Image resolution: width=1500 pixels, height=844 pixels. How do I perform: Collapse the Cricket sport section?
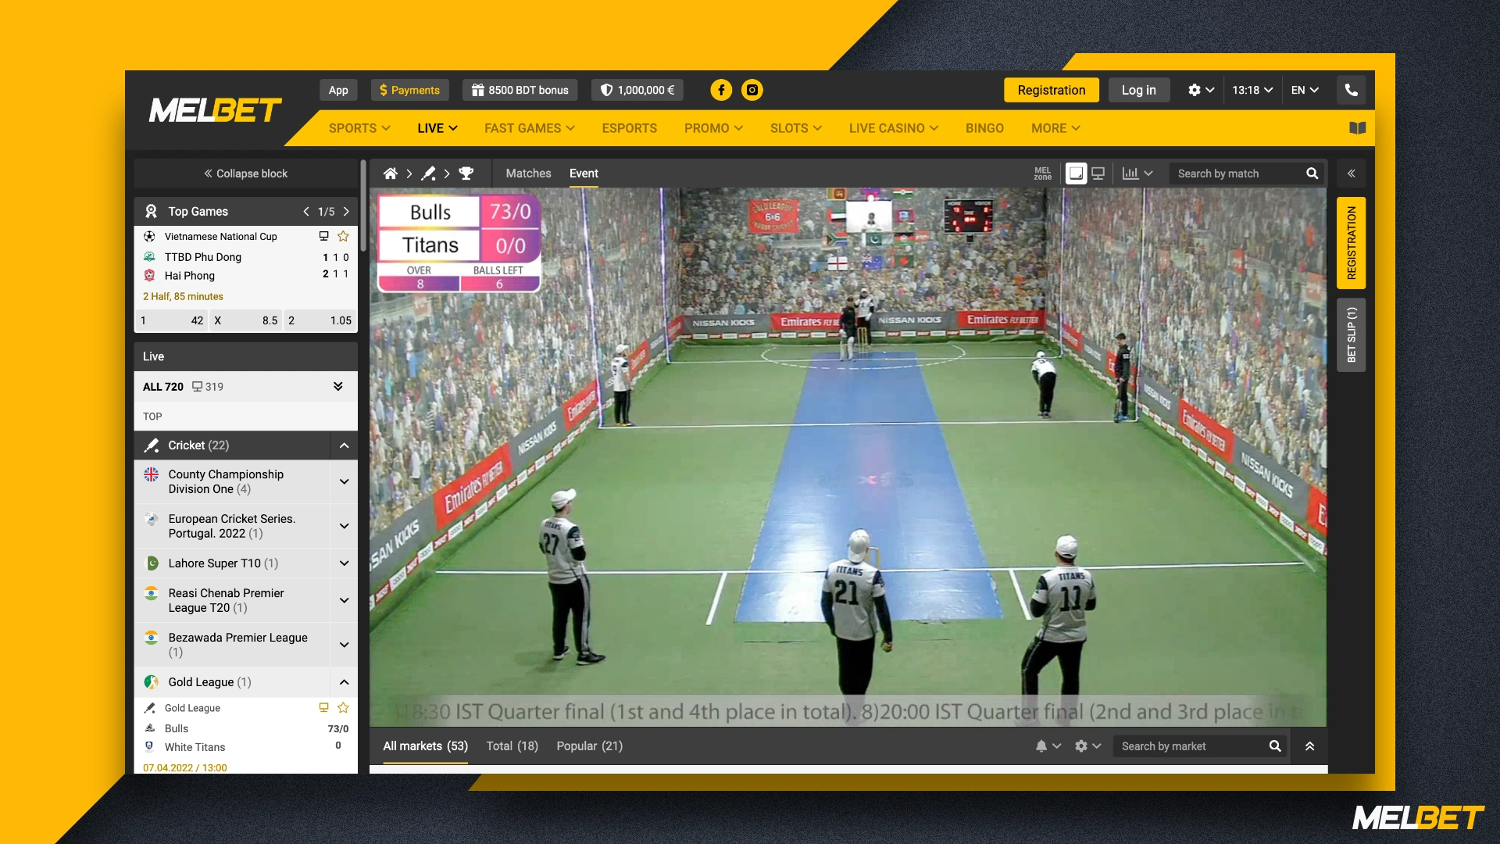pyautogui.click(x=344, y=445)
